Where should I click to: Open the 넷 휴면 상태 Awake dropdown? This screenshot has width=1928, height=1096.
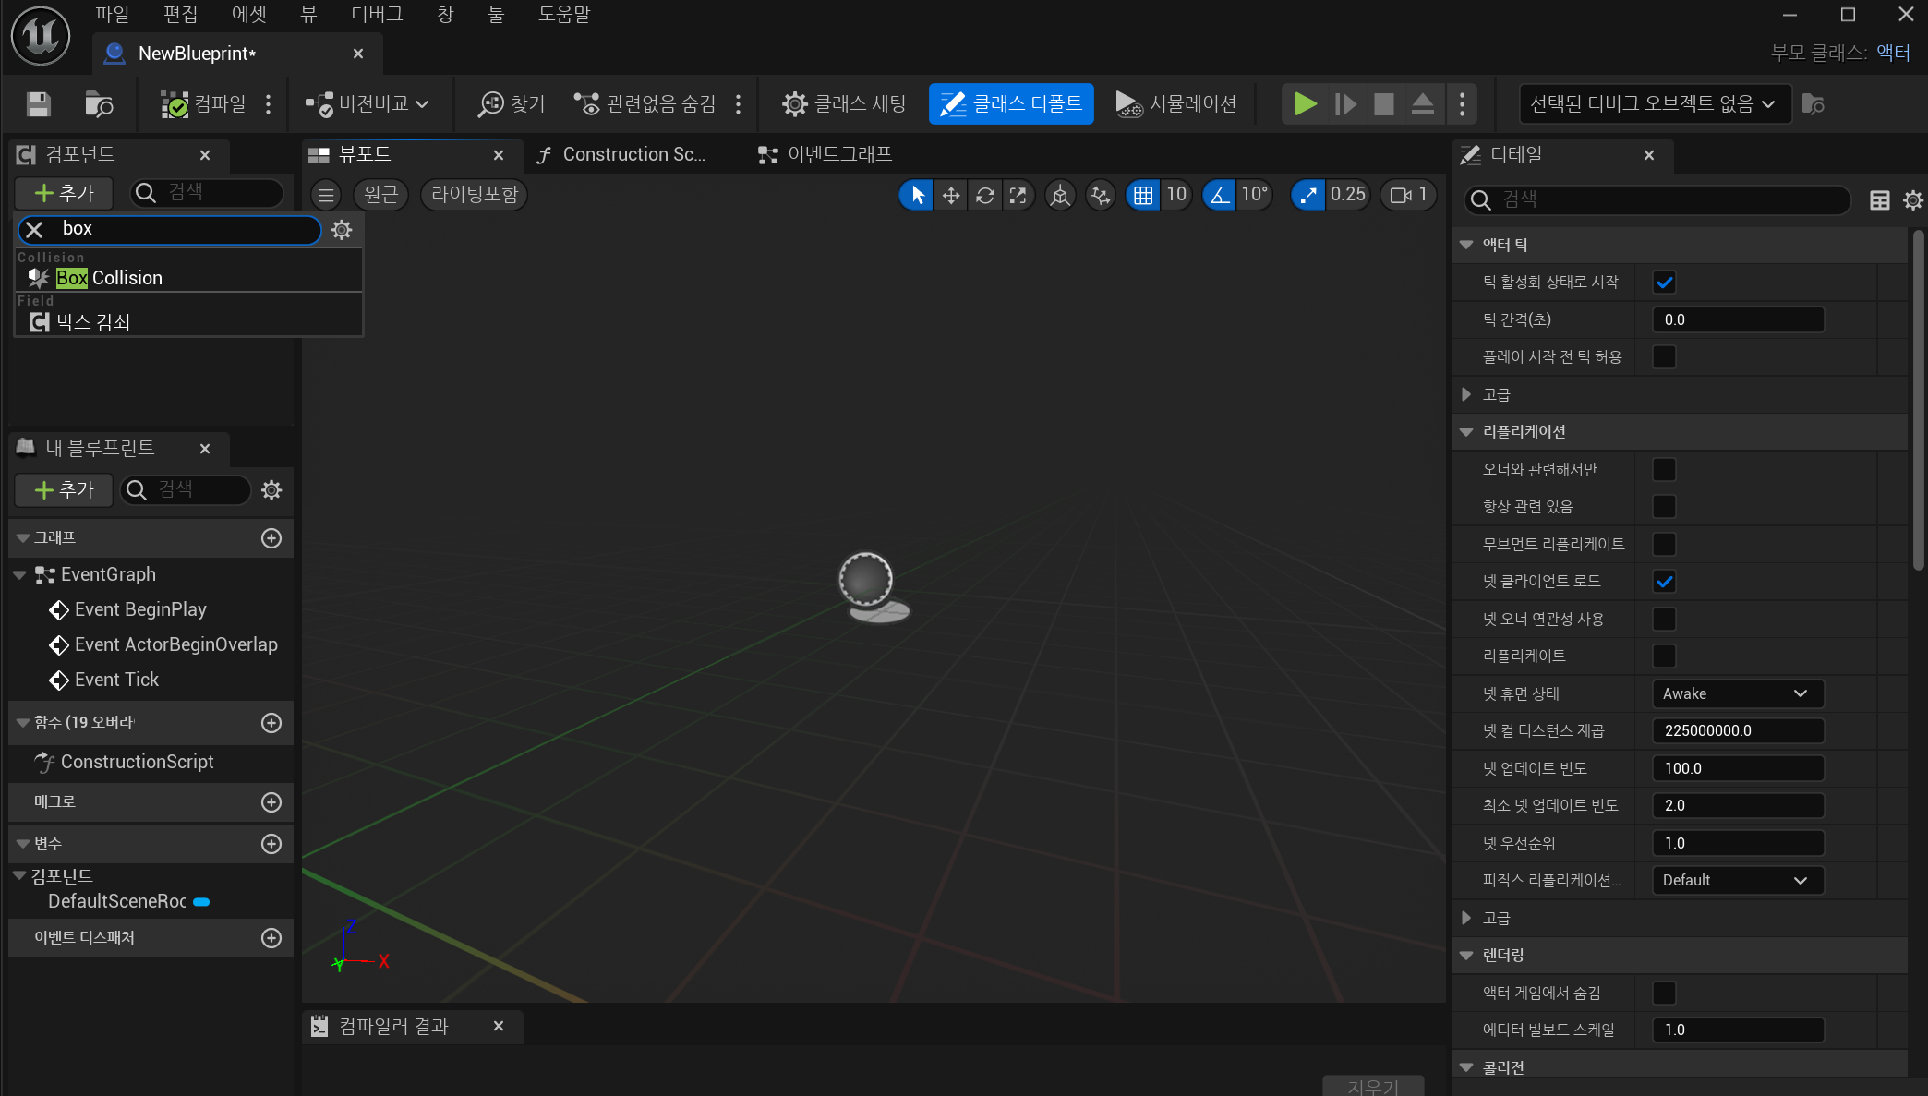[1736, 694]
